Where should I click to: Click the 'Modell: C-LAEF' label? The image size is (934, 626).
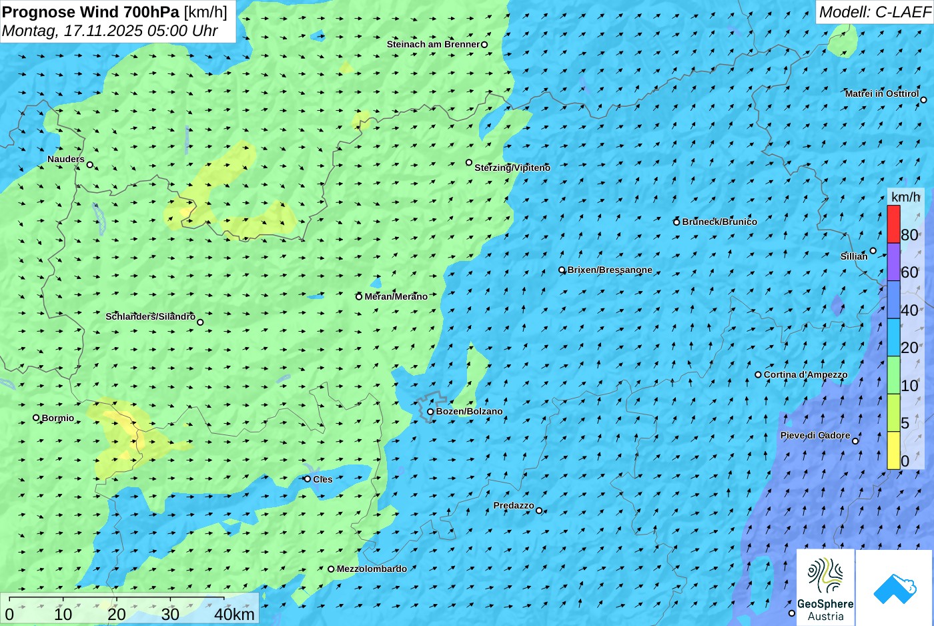pyautogui.click(x=874, y=12)
